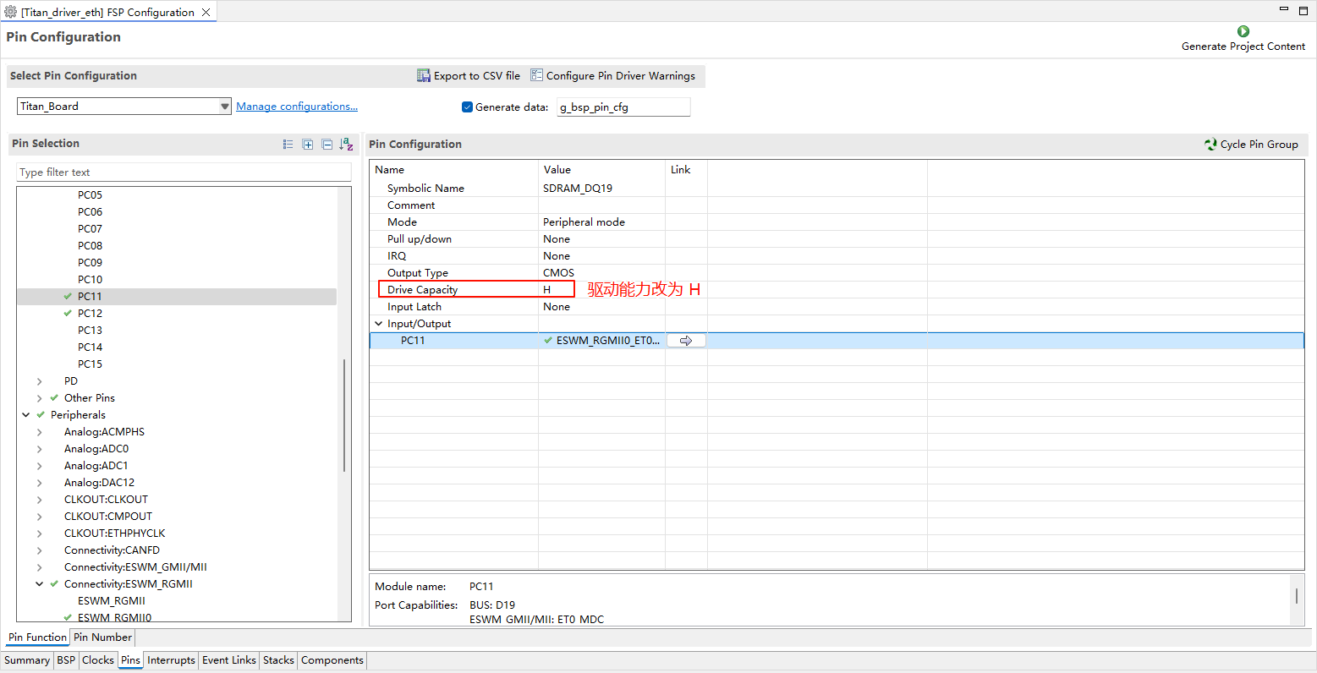The image size is (1317, 673).
Task: Select pin PC12 in the tree
Action: [x=90, y=314]
